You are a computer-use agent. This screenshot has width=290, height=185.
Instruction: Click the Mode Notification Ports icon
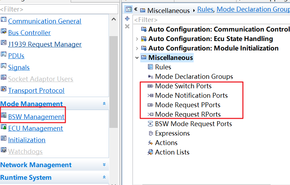(x=150, y=96)
